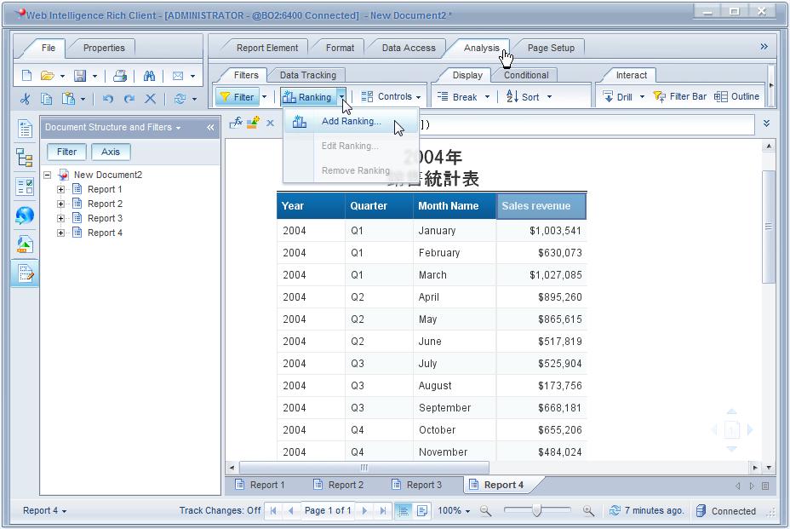Click Ranking button in ribbon

coord(308,97)
